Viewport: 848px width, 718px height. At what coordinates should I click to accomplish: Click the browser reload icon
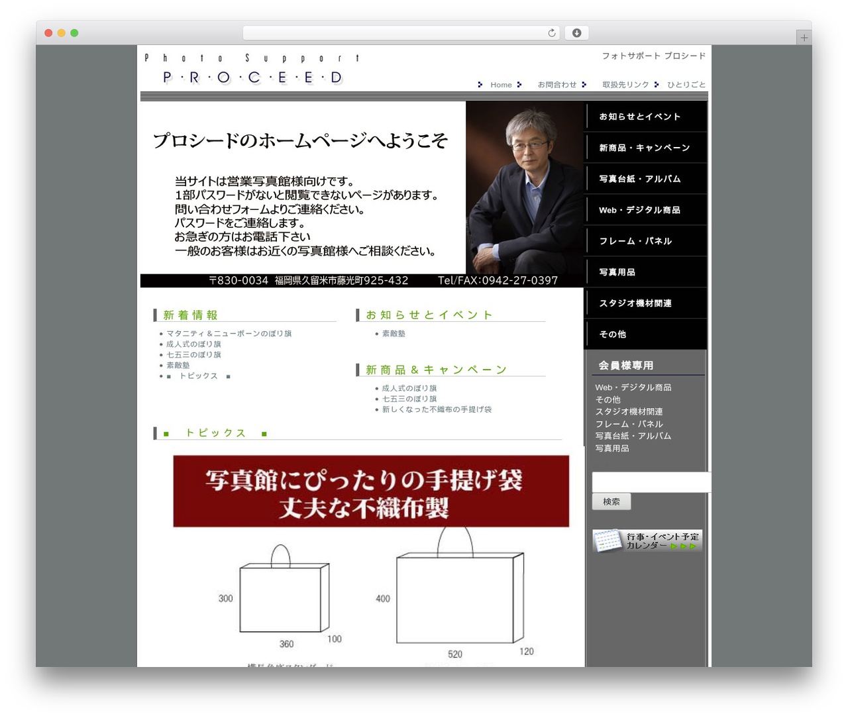tap(551, 33)
